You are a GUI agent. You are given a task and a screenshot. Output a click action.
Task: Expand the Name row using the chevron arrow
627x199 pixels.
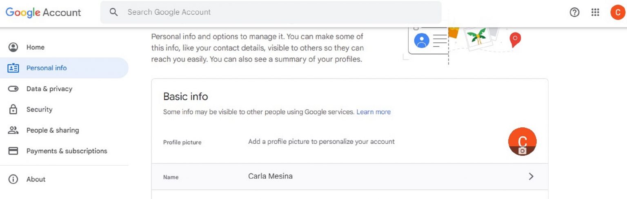click(x=531, y=176)
